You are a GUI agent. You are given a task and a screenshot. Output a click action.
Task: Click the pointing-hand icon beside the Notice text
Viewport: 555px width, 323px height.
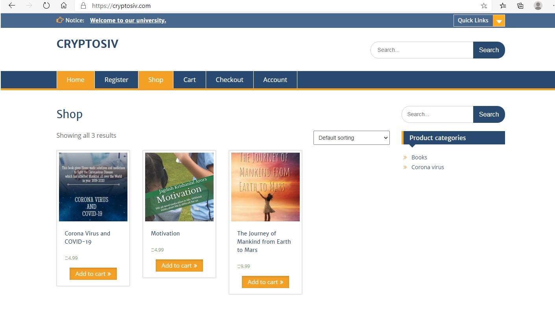[59, 20]
